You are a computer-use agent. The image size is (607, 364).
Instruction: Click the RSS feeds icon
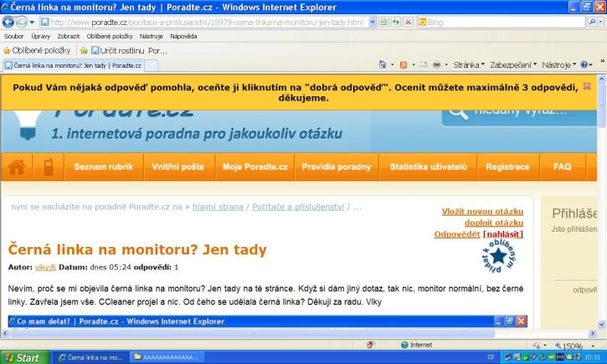coord(404,65)
